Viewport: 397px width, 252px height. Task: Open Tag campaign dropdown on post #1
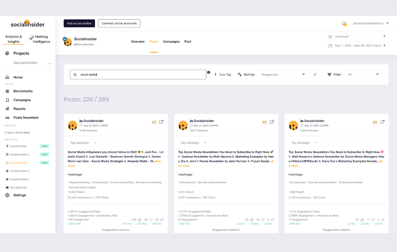tap(83, 143)
